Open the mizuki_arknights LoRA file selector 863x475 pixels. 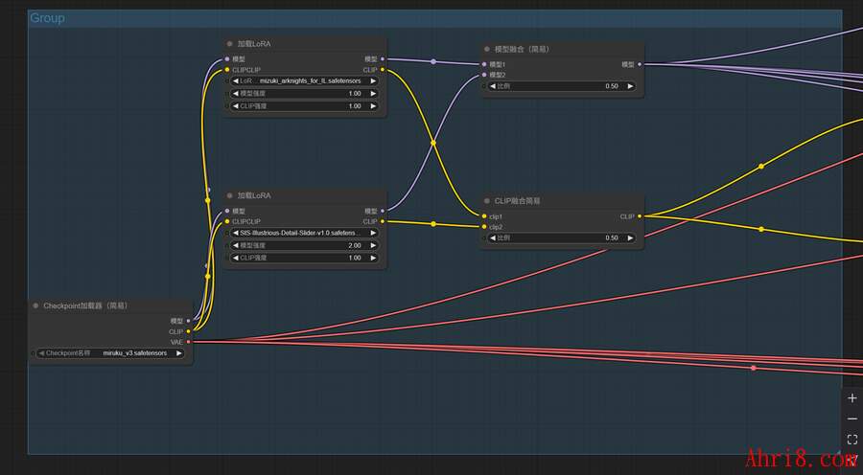pyautogui.click(x=305, y=81)
